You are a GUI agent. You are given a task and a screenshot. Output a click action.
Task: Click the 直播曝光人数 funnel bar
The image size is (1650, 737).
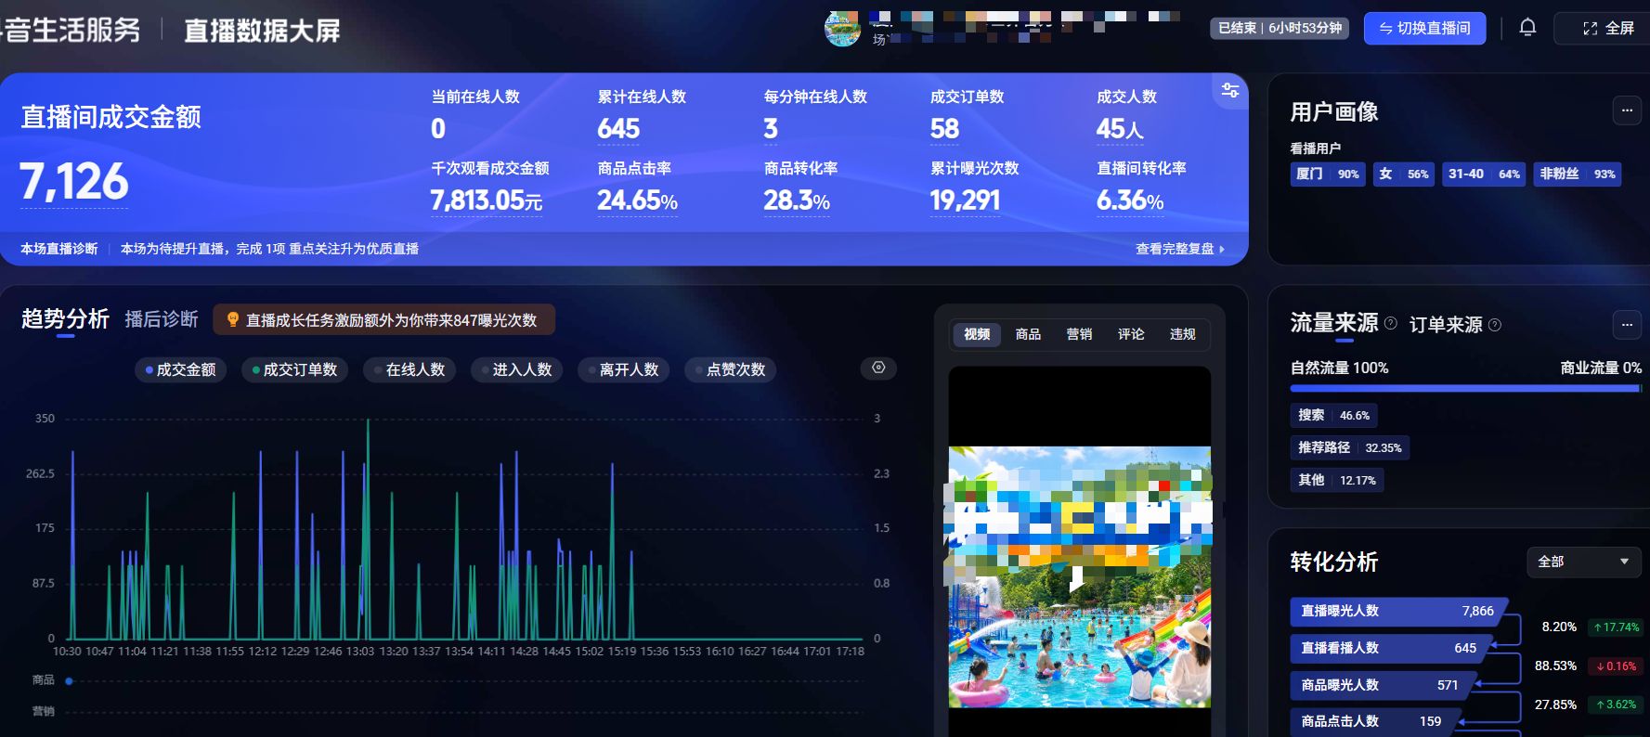pos(1397,612)
